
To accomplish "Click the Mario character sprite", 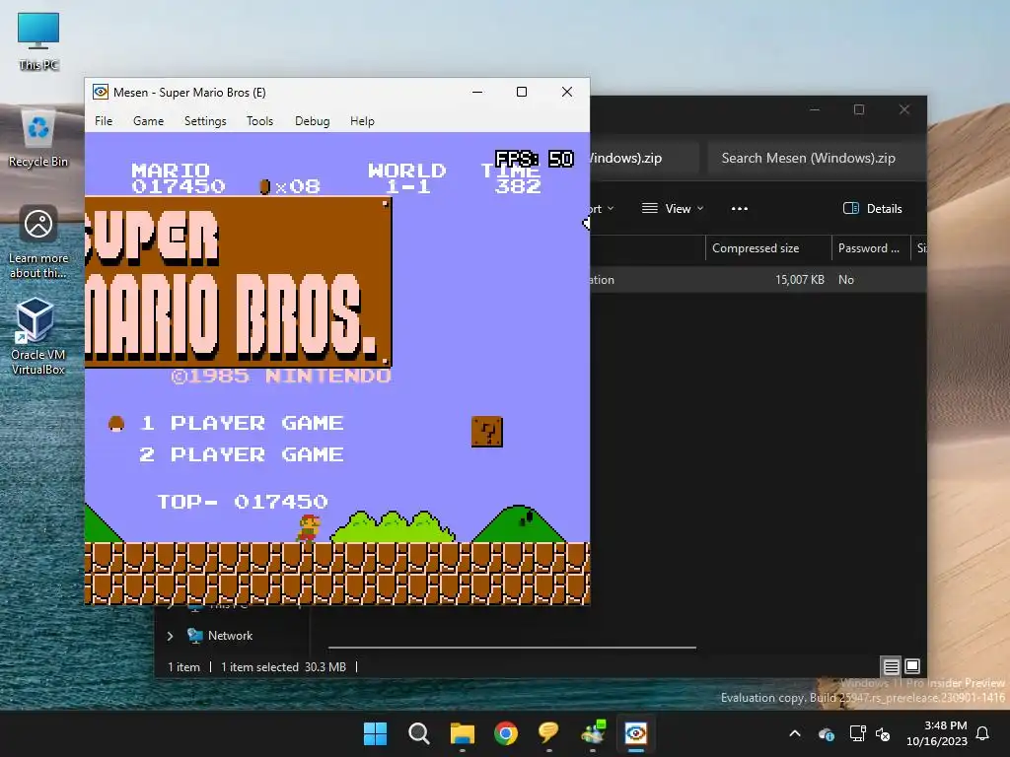I will [309, 528].
